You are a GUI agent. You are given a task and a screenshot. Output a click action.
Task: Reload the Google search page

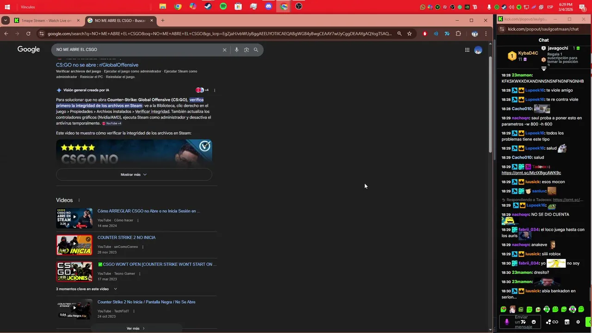[28, 34]
